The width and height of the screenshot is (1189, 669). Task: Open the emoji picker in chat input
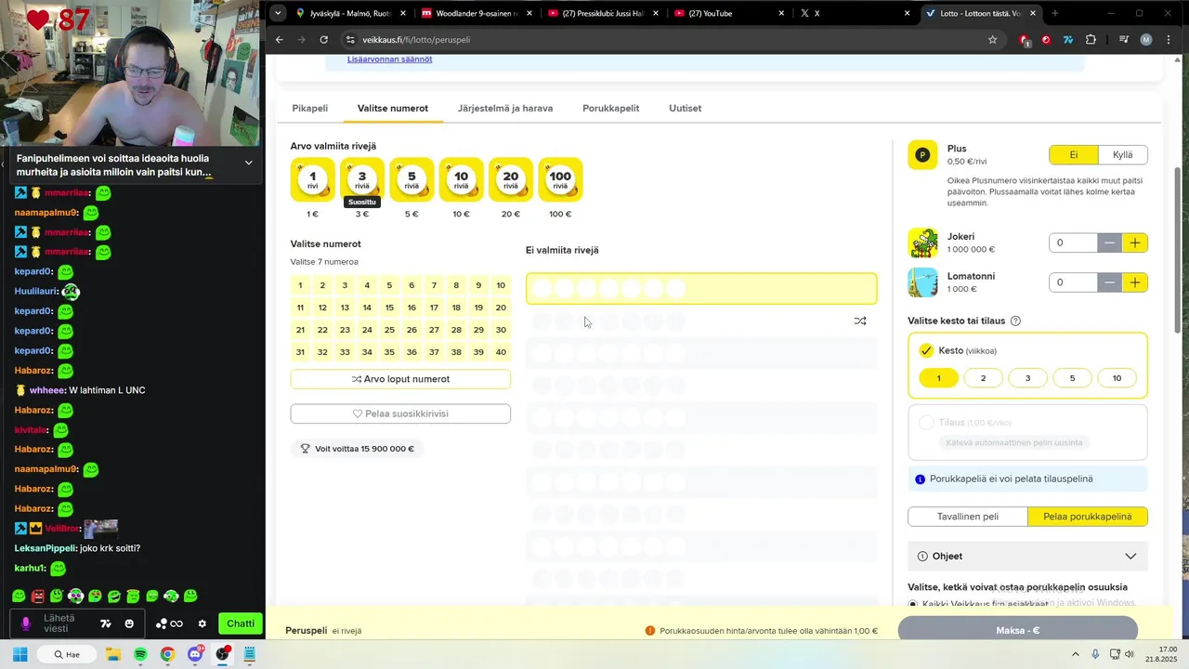coord(129,623)
